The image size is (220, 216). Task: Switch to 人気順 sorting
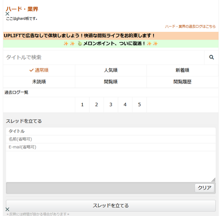click(111, 70)
